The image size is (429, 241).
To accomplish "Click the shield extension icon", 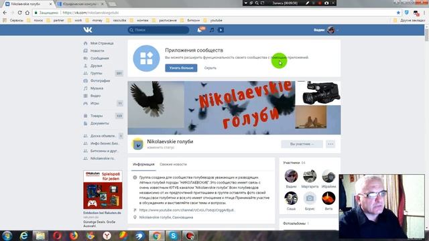I will (407, 13).
